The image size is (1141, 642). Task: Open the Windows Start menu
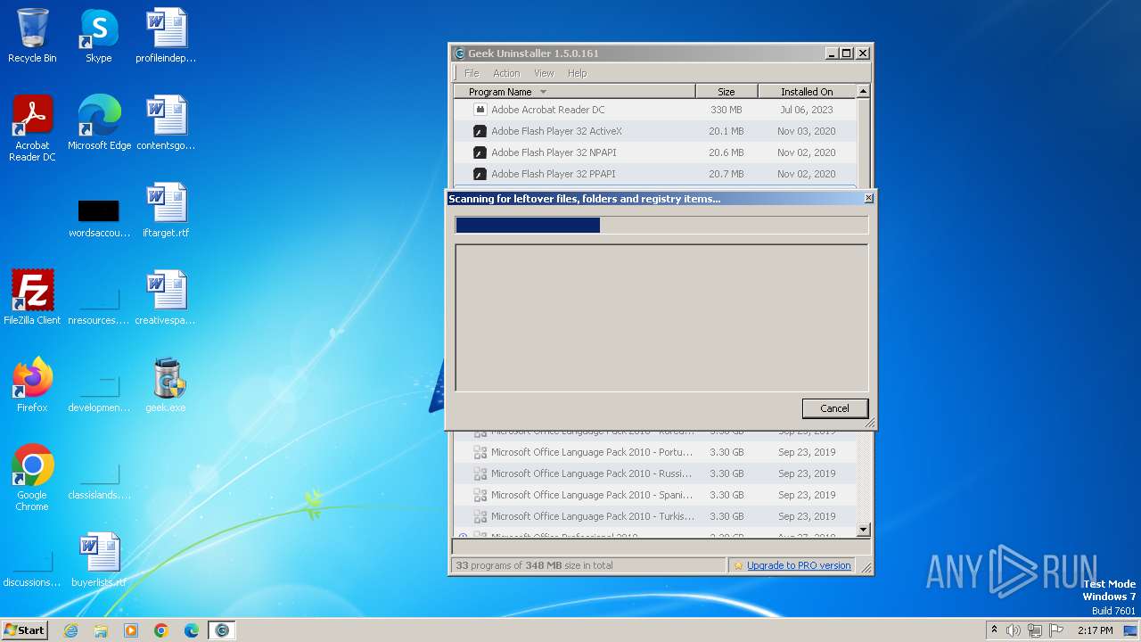(24, 630)
